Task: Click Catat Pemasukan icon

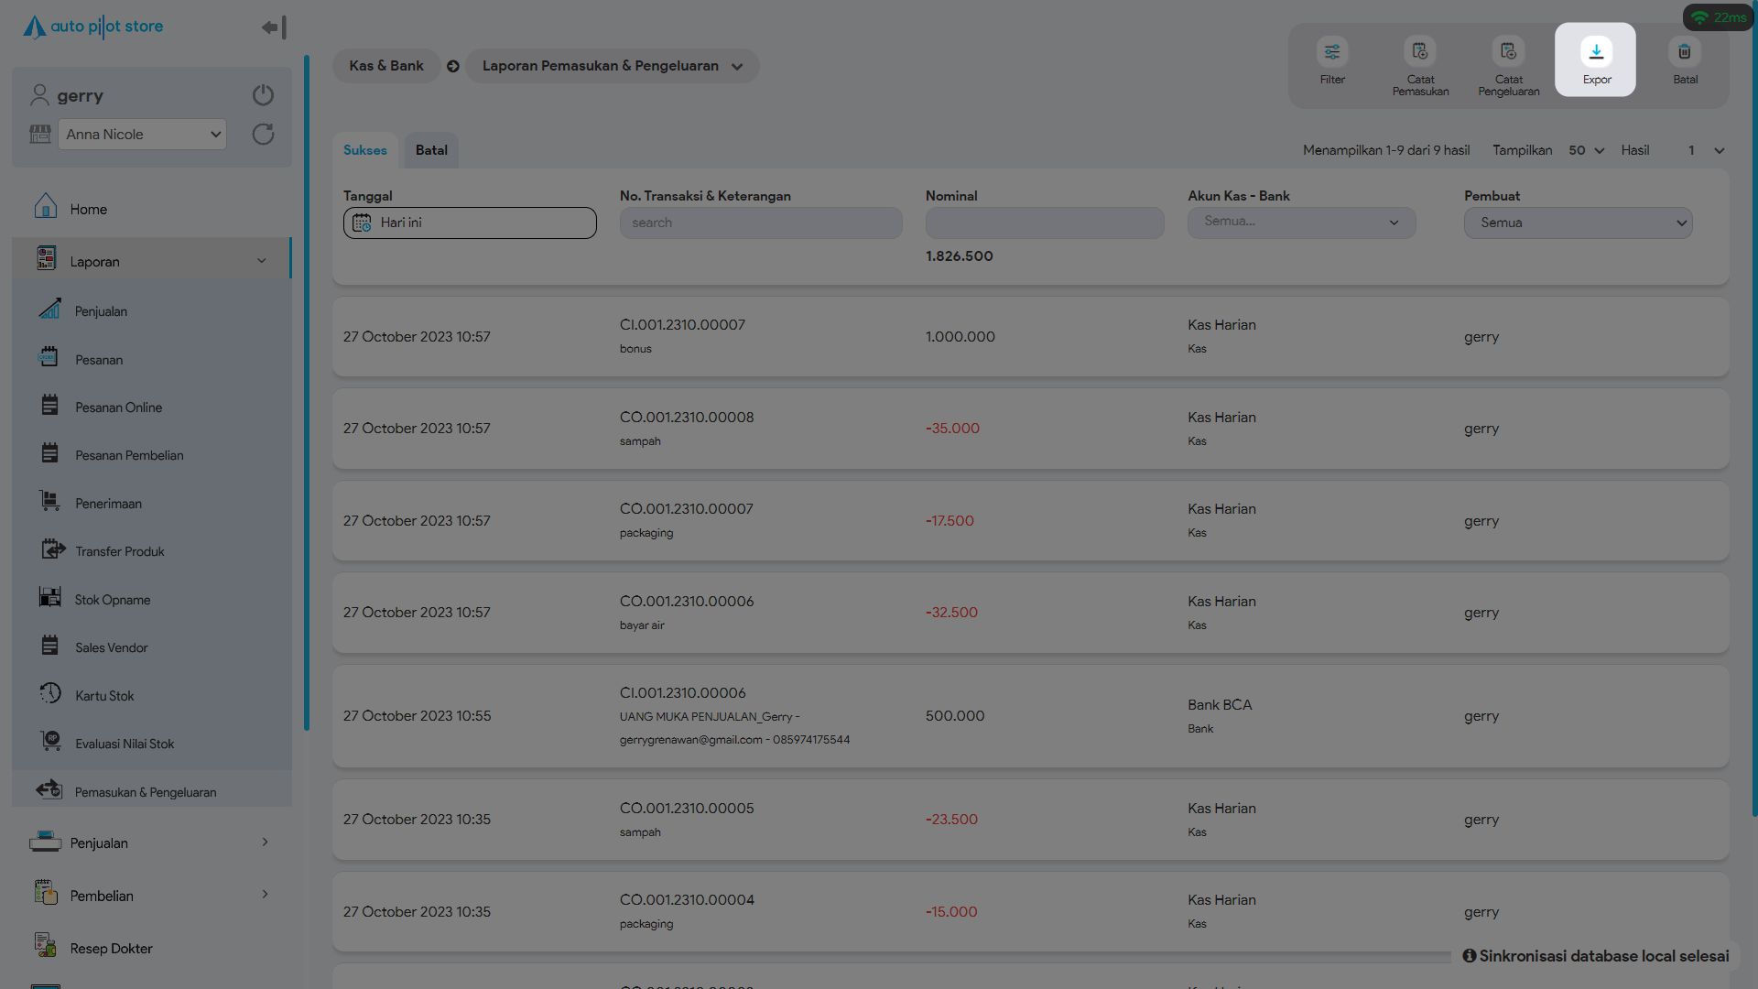Action: [x=1420, y=52]
